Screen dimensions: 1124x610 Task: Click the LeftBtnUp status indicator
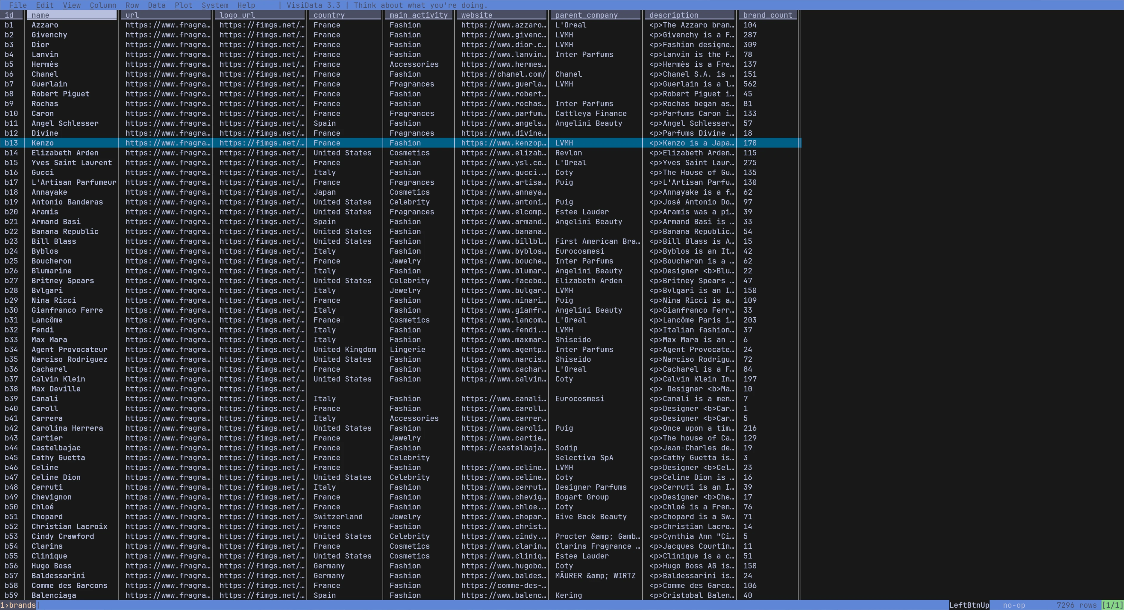point(969,605)
